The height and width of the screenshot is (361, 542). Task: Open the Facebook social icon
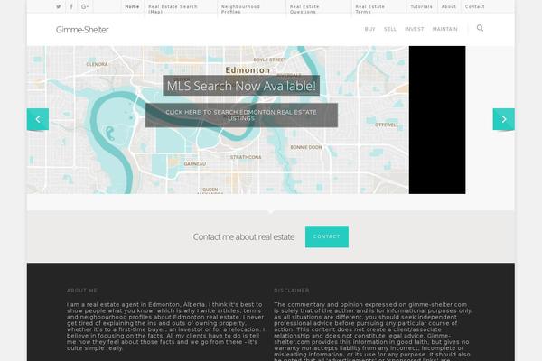(x=71, y=6)
